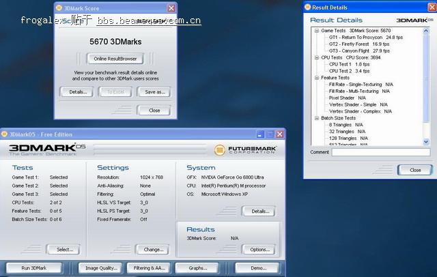Open Image Quality tool
437x277 pixels.
tap(100, 268)
